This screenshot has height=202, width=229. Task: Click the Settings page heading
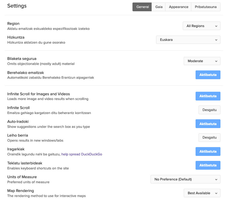(x=17, y=6)
